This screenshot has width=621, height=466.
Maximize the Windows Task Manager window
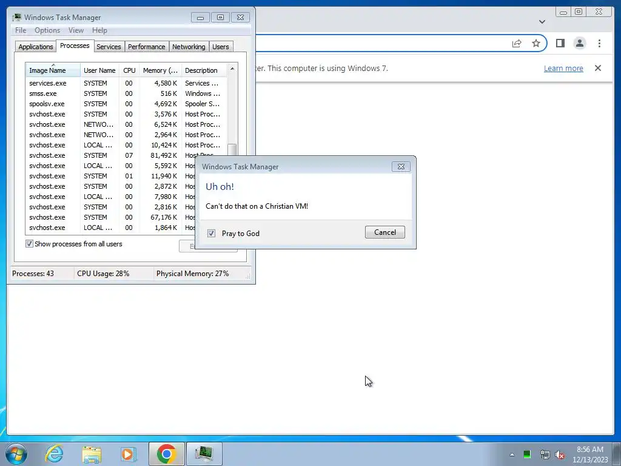point(220,18)
